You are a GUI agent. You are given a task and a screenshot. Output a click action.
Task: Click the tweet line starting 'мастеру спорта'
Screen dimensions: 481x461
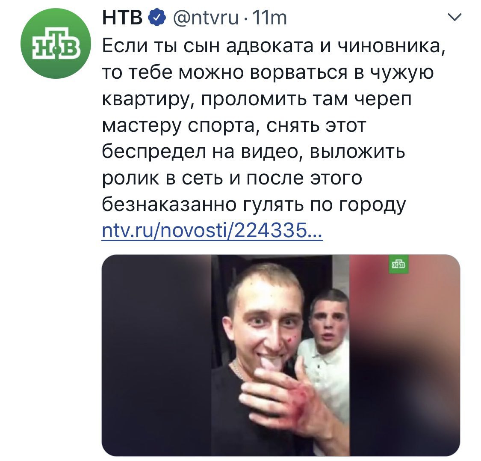point(234,125)
